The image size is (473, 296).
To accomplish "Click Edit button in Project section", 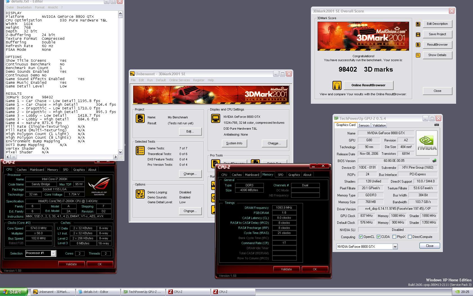I will point(190,131).
